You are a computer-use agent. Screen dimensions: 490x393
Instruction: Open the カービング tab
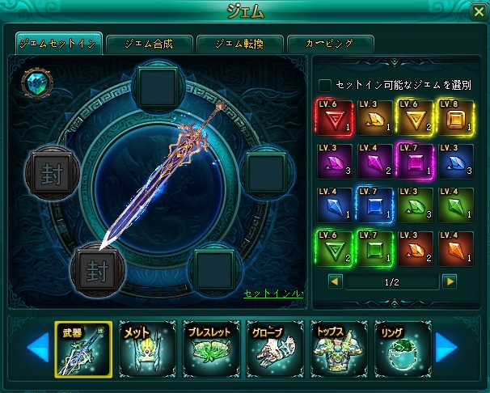tap(330, 44)
